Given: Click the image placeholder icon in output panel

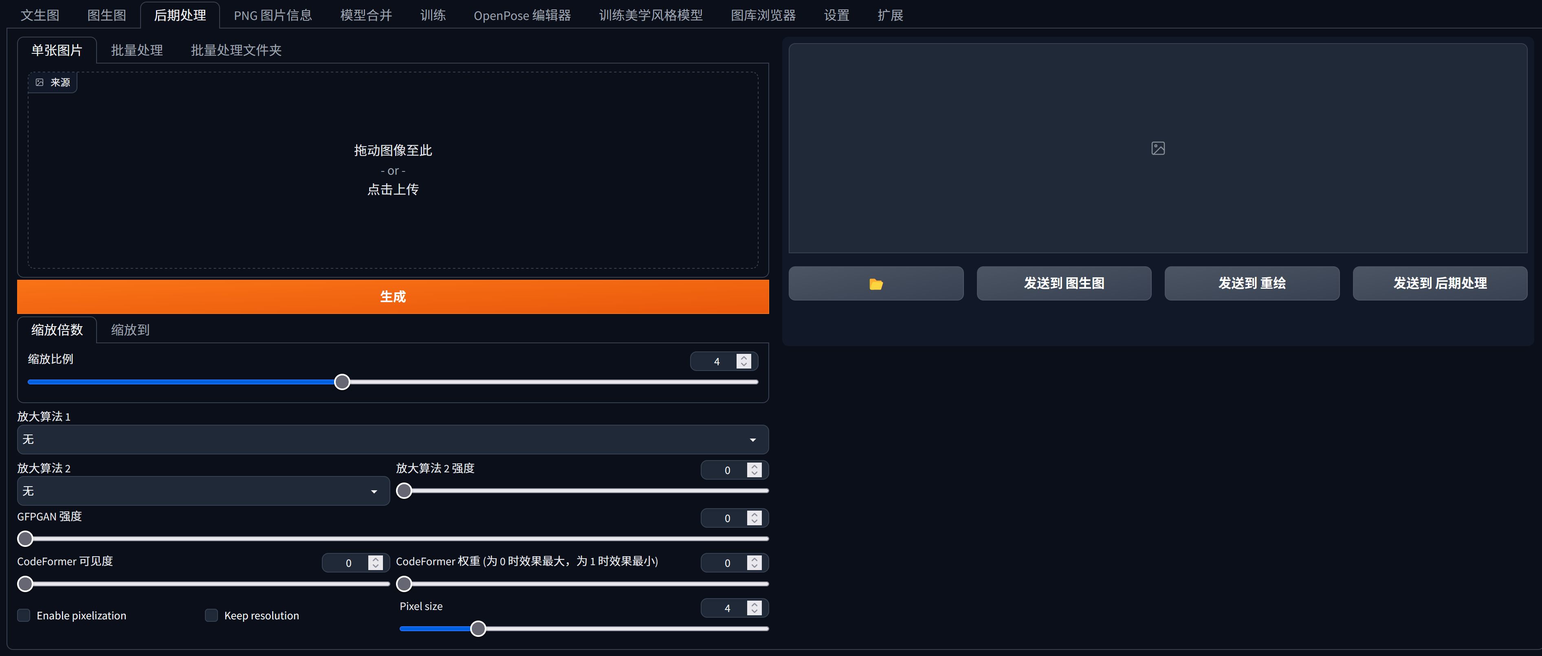Looking at the screenshot, I should click(x=1158, y=149).
